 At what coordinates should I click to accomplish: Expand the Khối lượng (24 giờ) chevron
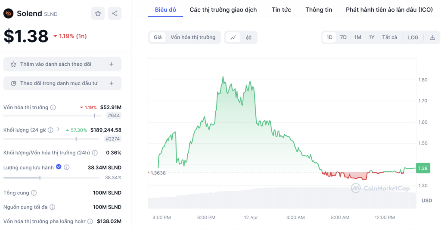click(59, 129)
